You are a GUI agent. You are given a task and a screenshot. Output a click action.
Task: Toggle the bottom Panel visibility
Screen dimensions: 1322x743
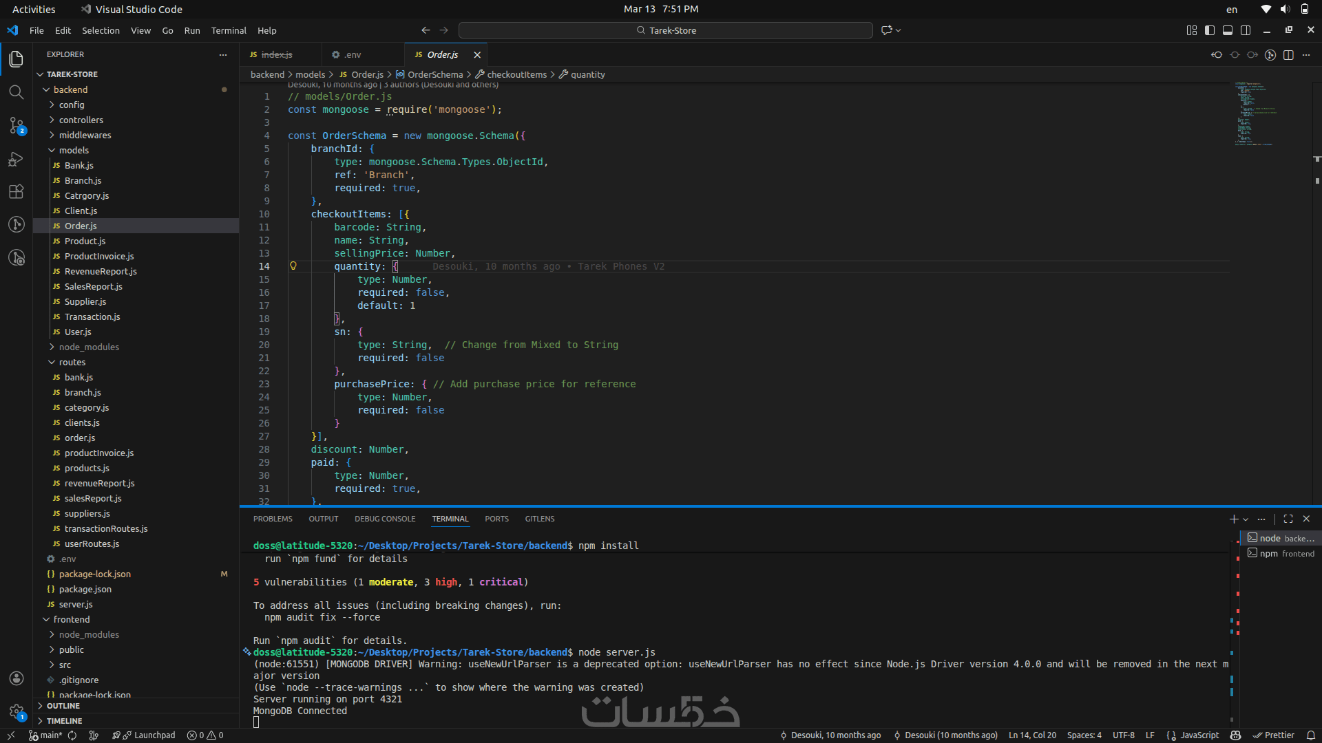point(1228,30)
